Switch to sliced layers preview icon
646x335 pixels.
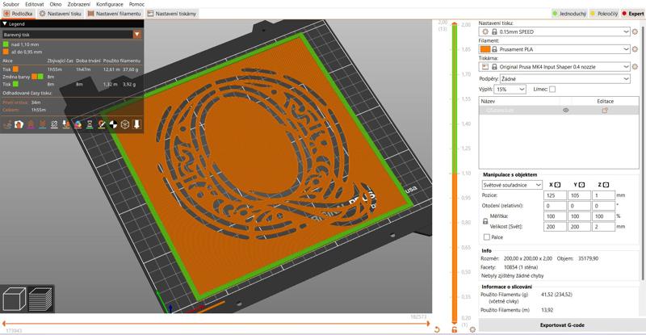(40, 299)
